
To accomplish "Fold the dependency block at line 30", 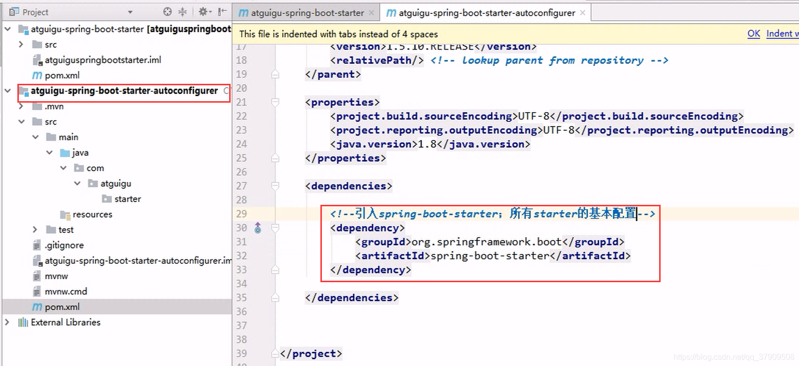I will [x=275, y=228].
